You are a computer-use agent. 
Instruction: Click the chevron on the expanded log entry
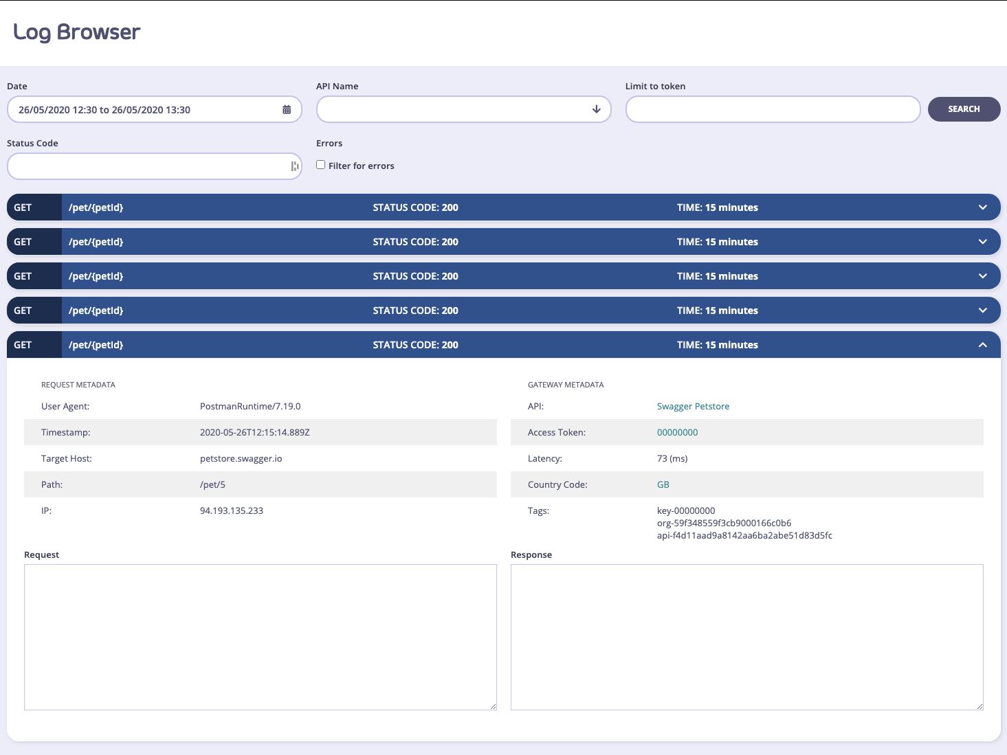(982, 344)
